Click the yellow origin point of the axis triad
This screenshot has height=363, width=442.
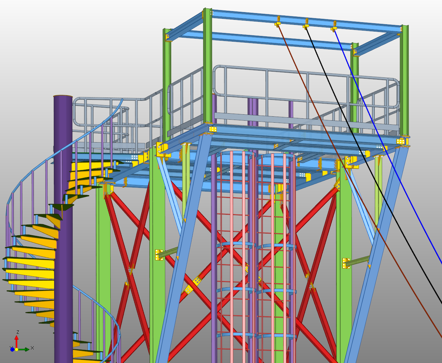pyautogui.click(x=16, y=350)
